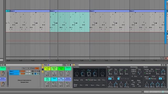Click the oscillator Sync button

(92, 85)
